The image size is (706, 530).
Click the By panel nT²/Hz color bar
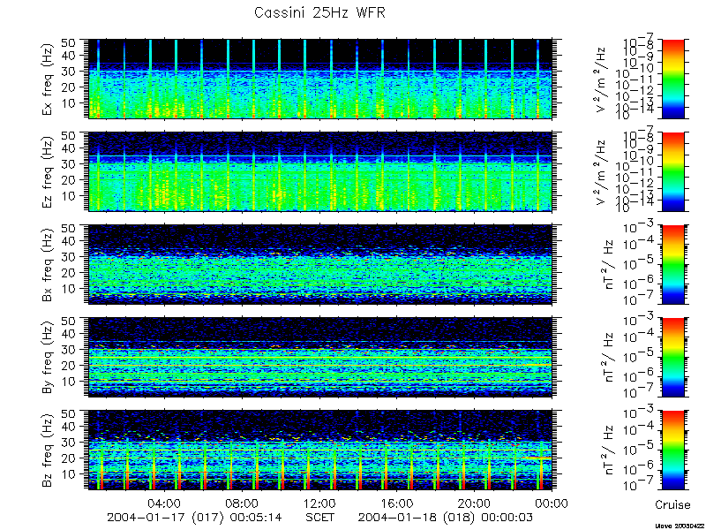672,357
